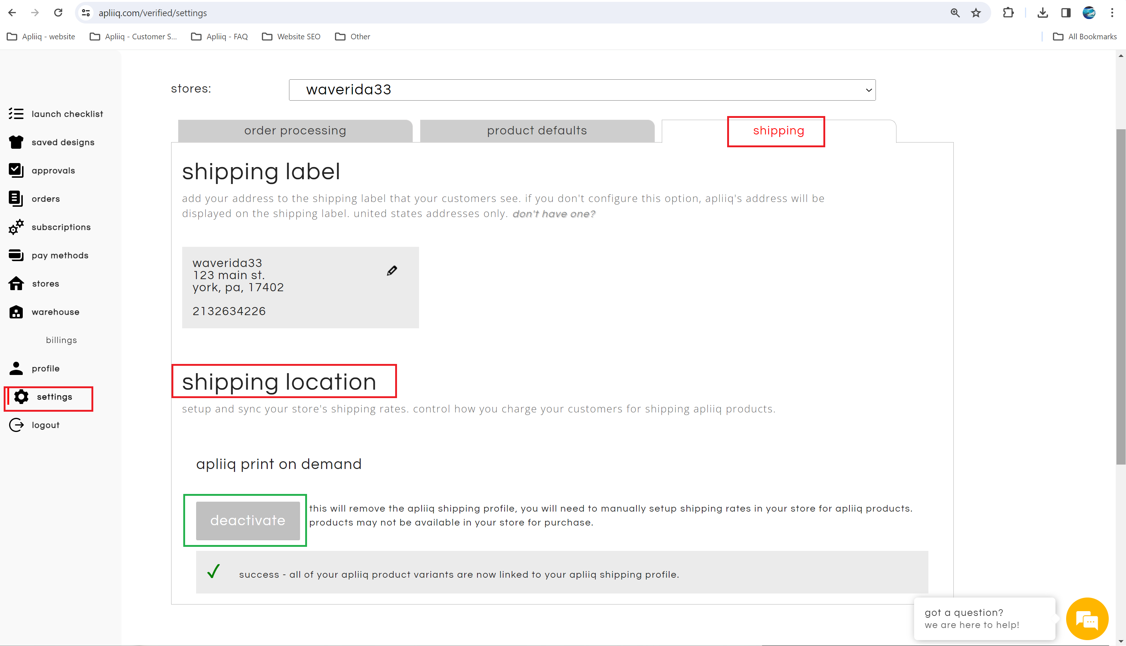Screen dimensions: 1126x646
Task: Expand the All Bookmarks folder
Action: tap(1085, 36)
